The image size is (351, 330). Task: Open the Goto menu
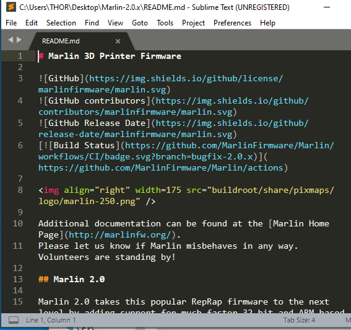(140, 23)
